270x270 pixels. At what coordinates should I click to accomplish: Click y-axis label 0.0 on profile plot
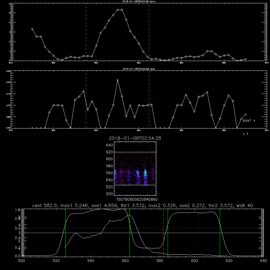18,256
